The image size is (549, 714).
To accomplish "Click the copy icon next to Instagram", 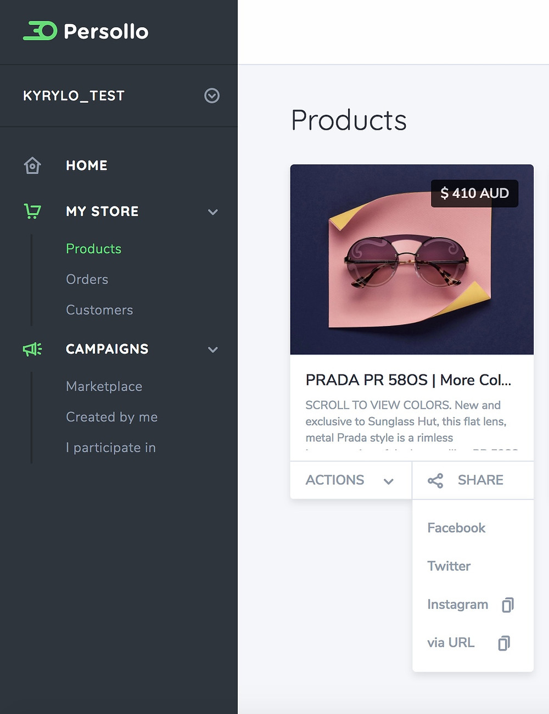I will click(508, 605).
